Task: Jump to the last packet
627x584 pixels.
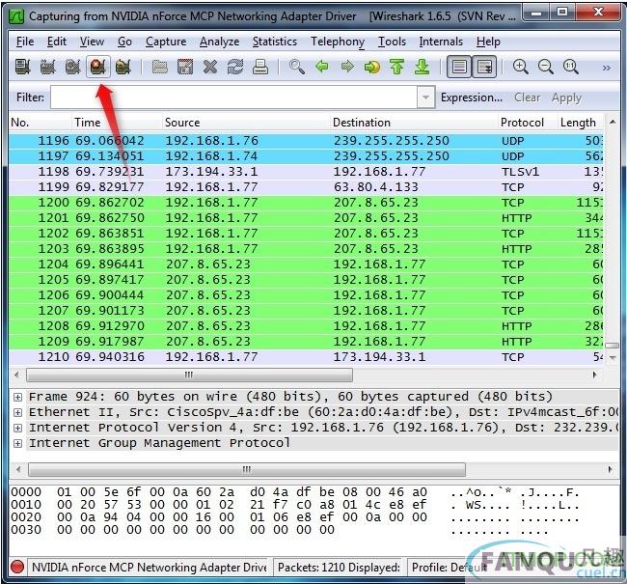Action: [423, 67]
